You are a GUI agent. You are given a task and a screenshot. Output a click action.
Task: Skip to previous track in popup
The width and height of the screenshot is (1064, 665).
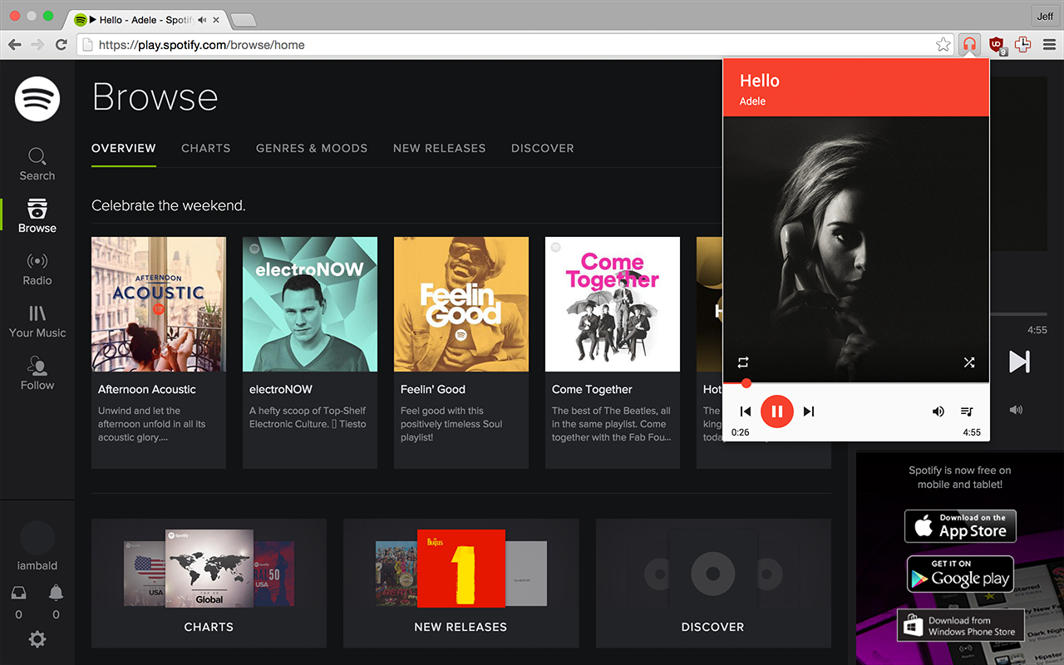click(746, 411)
